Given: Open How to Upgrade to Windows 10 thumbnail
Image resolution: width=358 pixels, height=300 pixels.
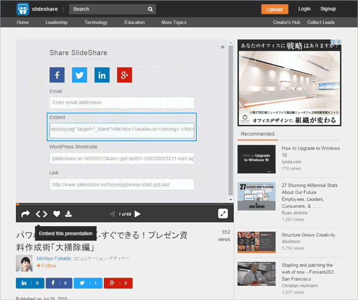Looking at the screenshot, I should 256,159.
